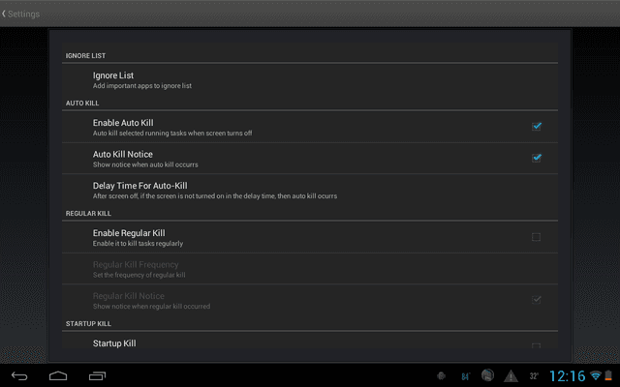Open Delay Time For Auto-Kill setting
The width and height of the screenshot is (620, 387).
tap(310, 190)
